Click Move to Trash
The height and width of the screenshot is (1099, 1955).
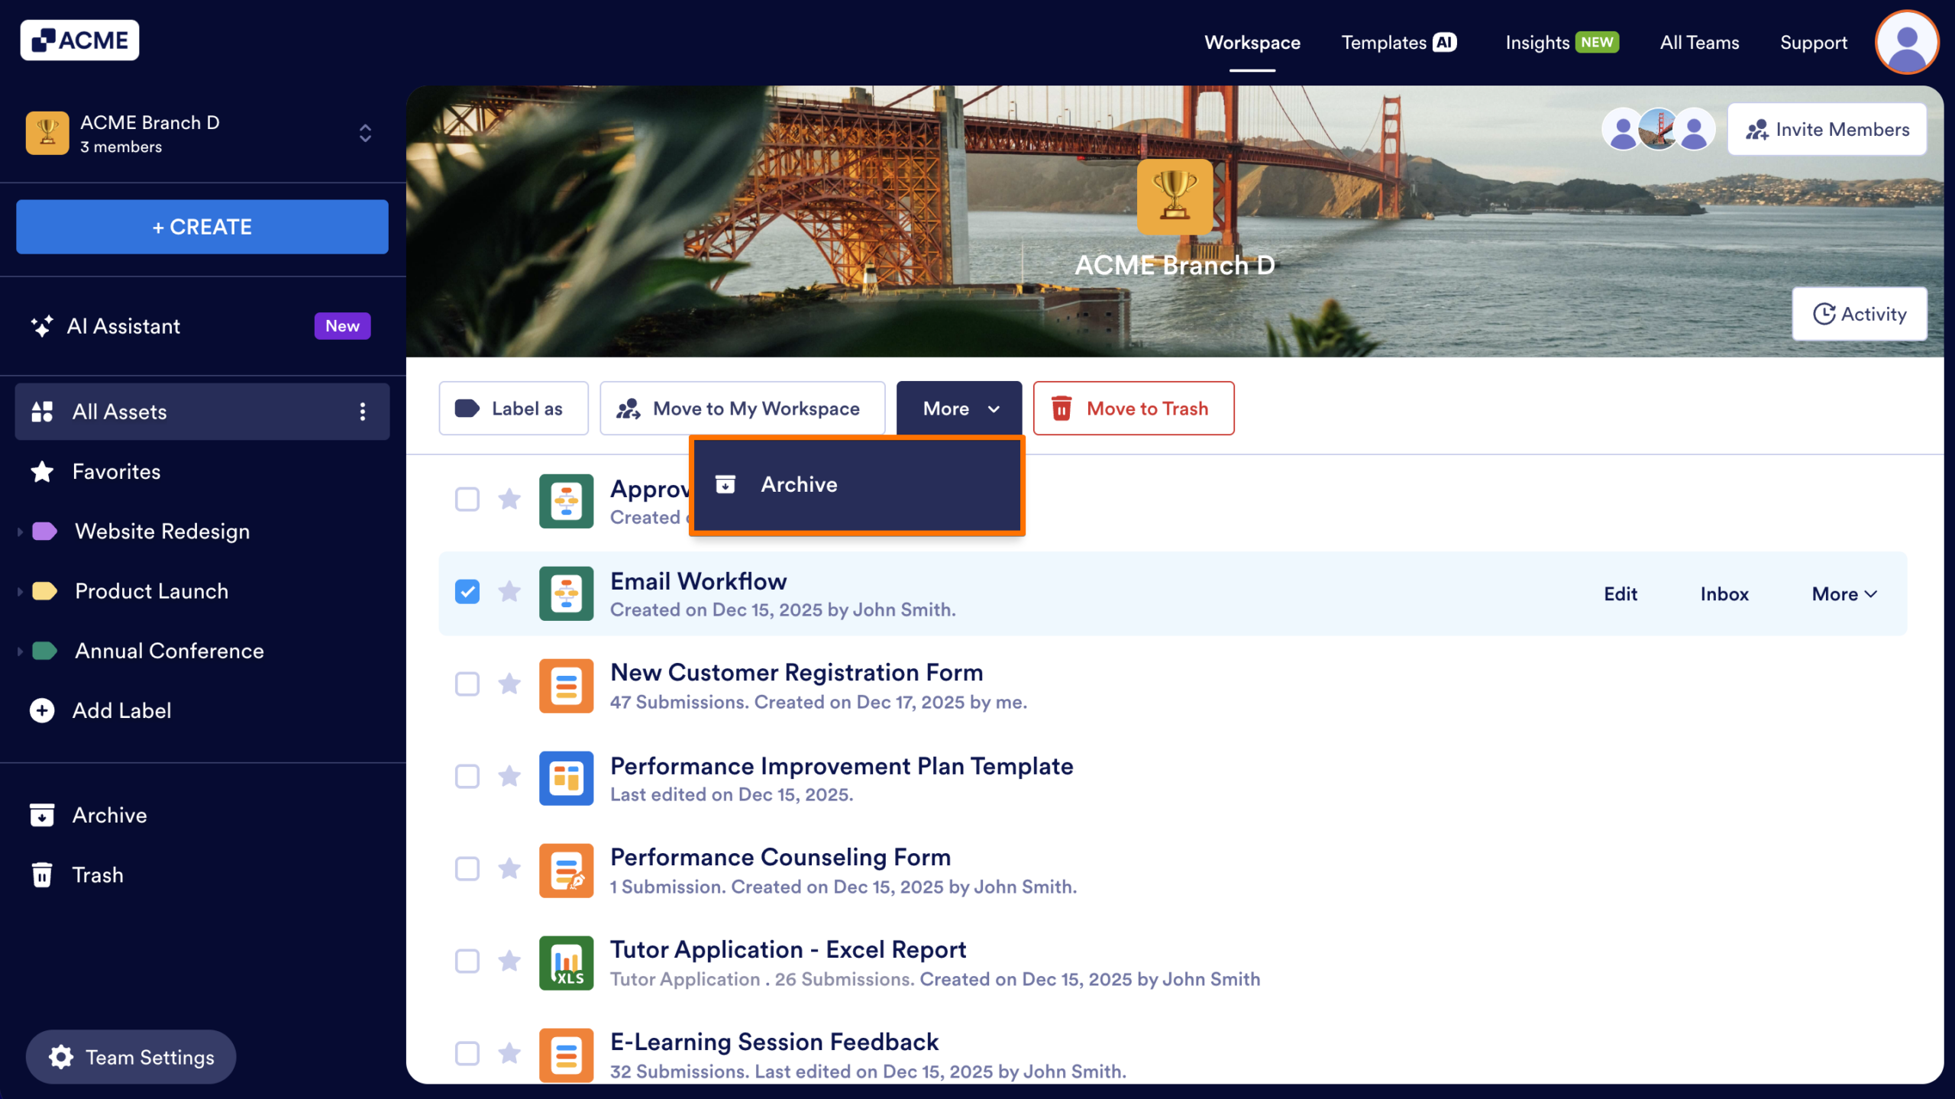click(x=1133, y=408)
